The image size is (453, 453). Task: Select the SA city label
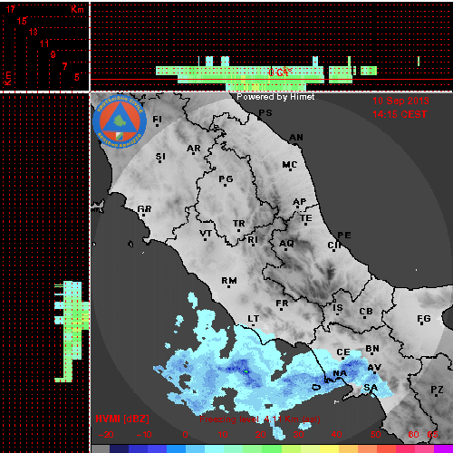click(x=371, y=387)
